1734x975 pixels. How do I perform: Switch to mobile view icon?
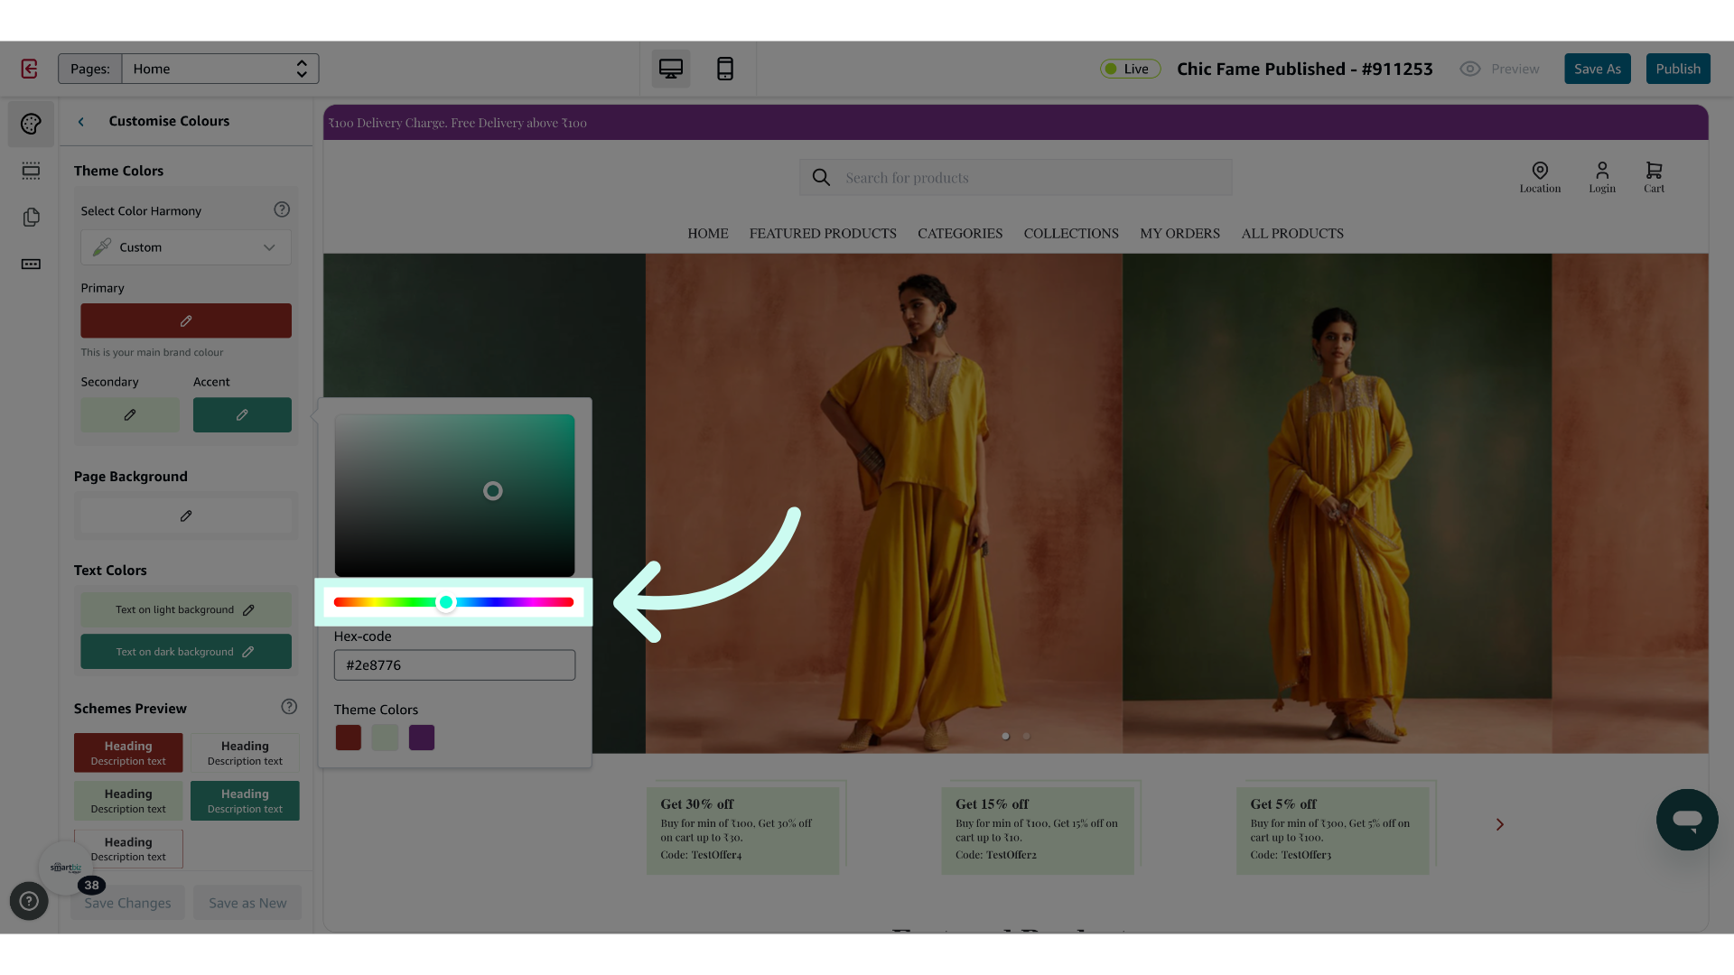click(725, 69)
